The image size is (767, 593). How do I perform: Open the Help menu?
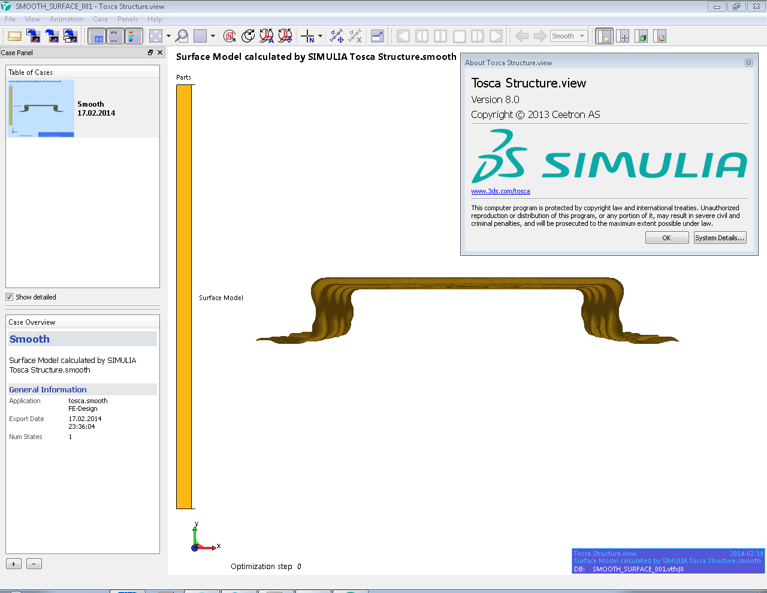pyautogui.click(x=155, y=19)
